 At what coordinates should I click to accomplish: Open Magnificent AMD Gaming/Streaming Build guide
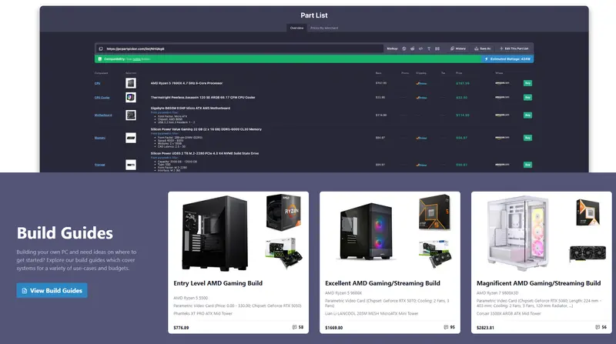[x=538, y=283]
